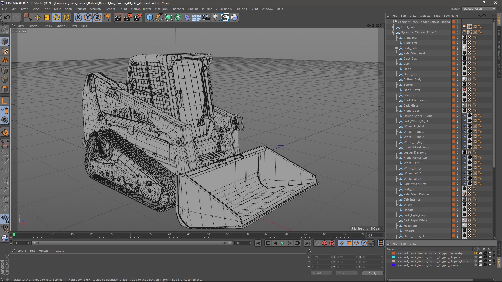Viewport: 502px width, 282px height.
Task: Toggle Helpers layer solo dot
Action: click(x=475, y=257)
